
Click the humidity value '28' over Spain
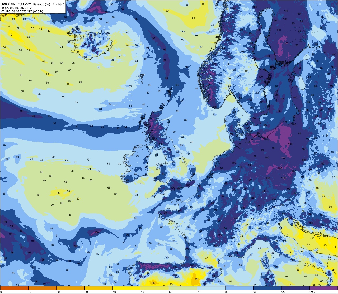[197, 279]
